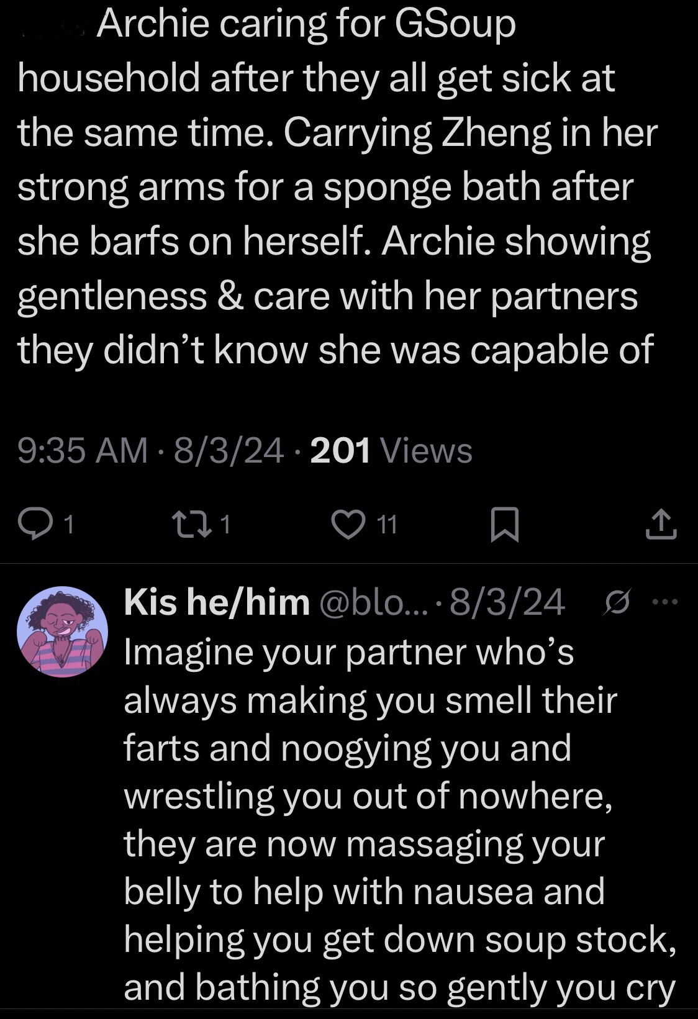This screenshot has width=698, height=1019.
Task: Tap the slashed-circle icon on Kis's reply
Action: [616, 602]
